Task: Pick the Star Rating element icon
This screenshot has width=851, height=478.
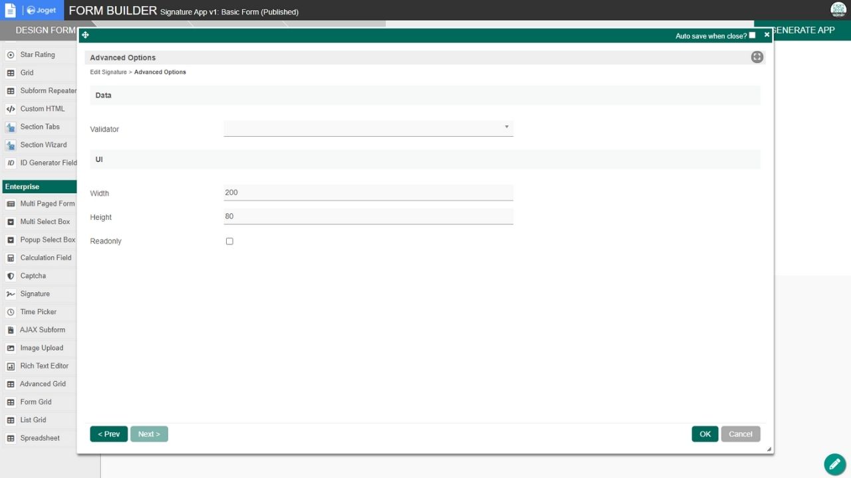Action: pyautogui.click(x=11, y=55)
